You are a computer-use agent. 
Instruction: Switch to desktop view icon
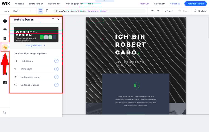pyautogui.click(x=40, y=11)
